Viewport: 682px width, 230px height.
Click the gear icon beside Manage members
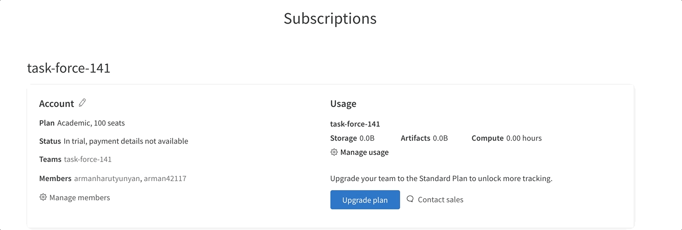point(43,197)
